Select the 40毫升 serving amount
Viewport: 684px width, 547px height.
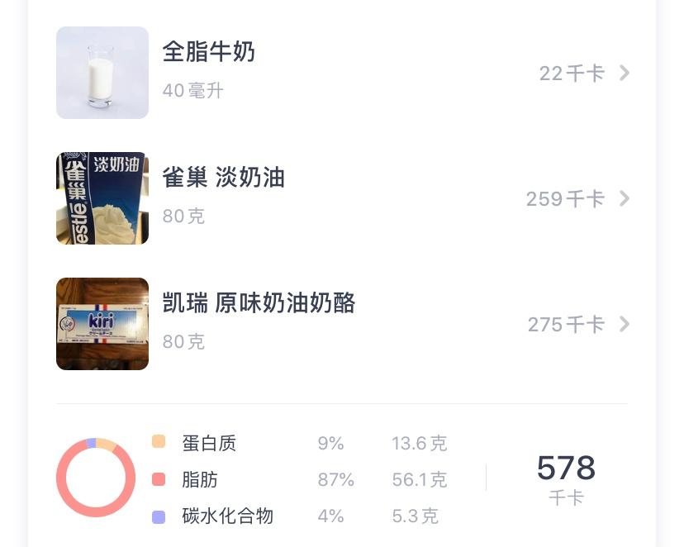(x=192, y=91)
